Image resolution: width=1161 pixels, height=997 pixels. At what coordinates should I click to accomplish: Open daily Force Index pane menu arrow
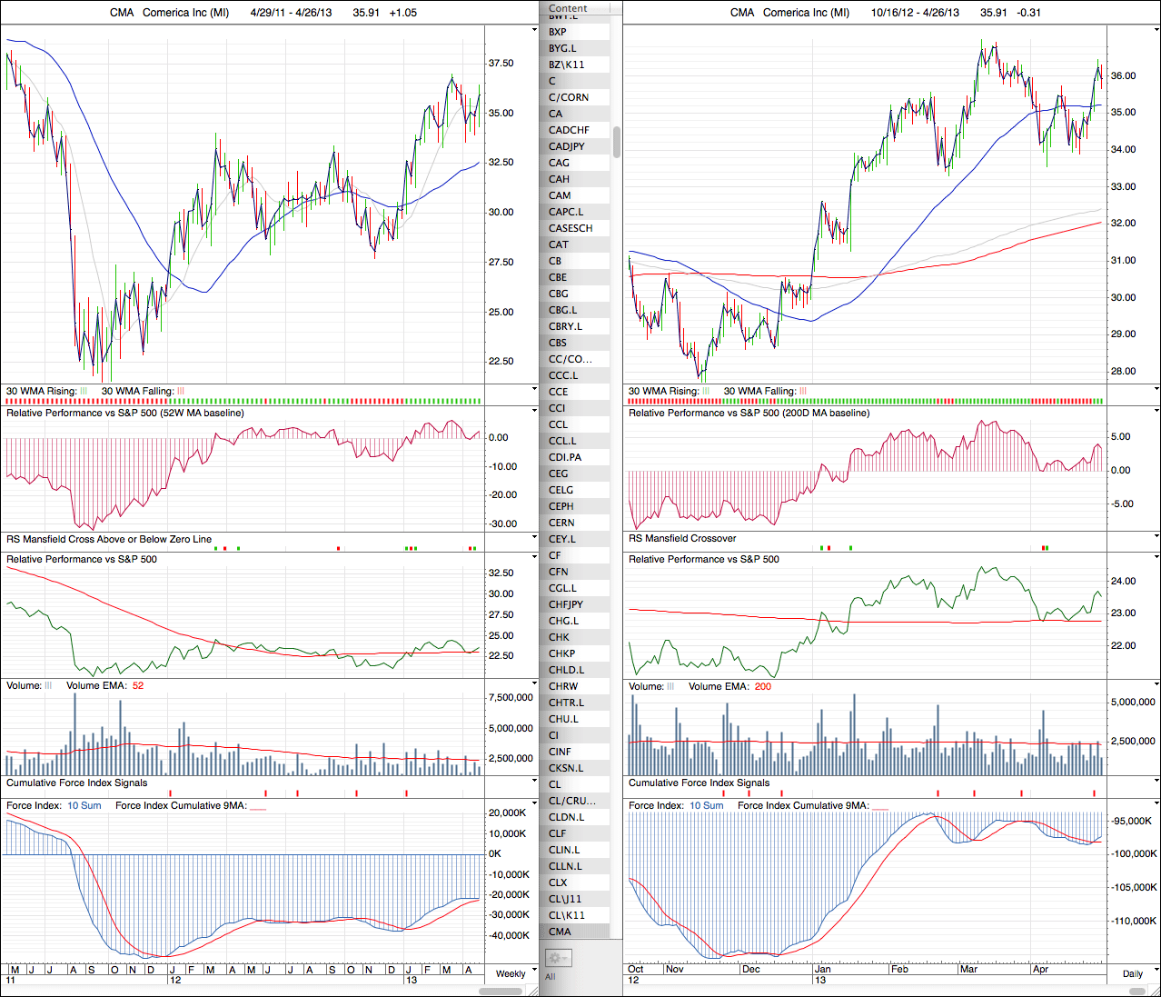(1156, 805)
